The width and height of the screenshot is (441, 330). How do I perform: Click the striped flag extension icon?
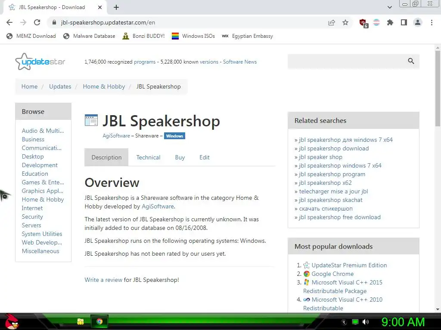376,22
